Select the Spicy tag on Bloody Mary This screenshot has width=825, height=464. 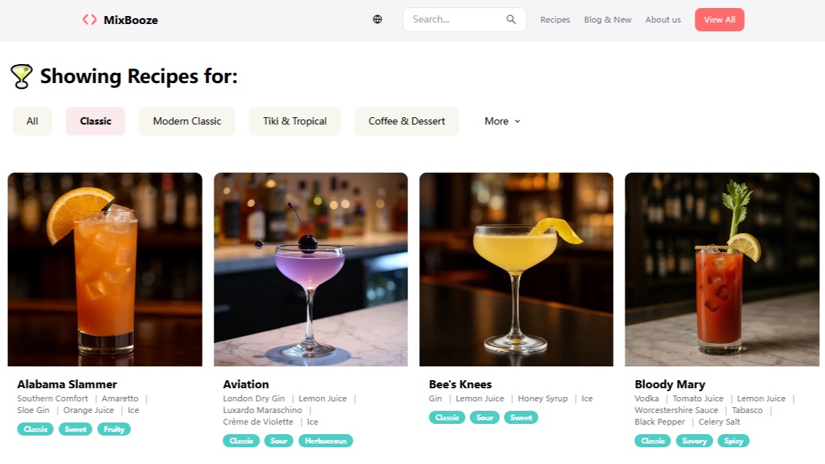click(733, 441)
